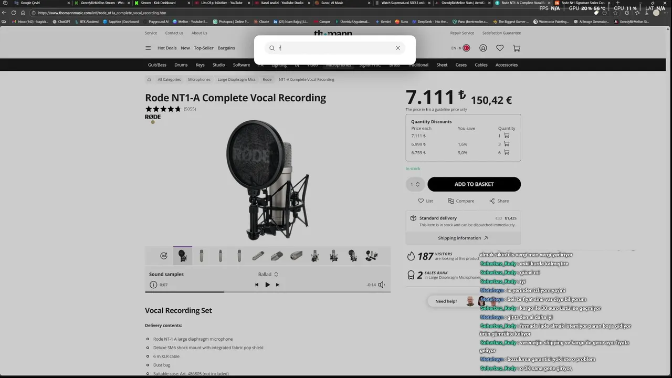The height and width of the screenshot is (378, 672).
Task: Select the last thumbnail showing the full accessory set
Action: pos(372,256)
